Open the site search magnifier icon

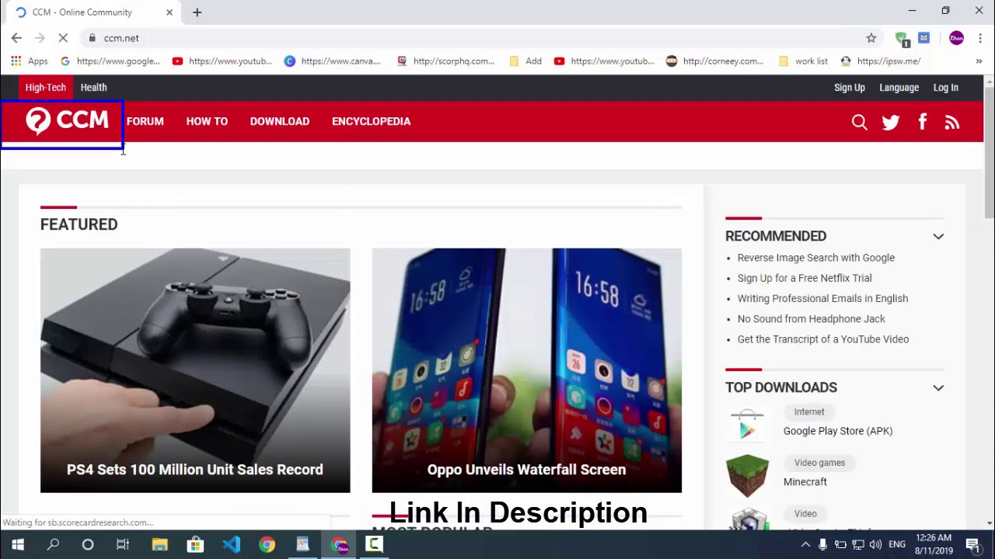[859, 122]
